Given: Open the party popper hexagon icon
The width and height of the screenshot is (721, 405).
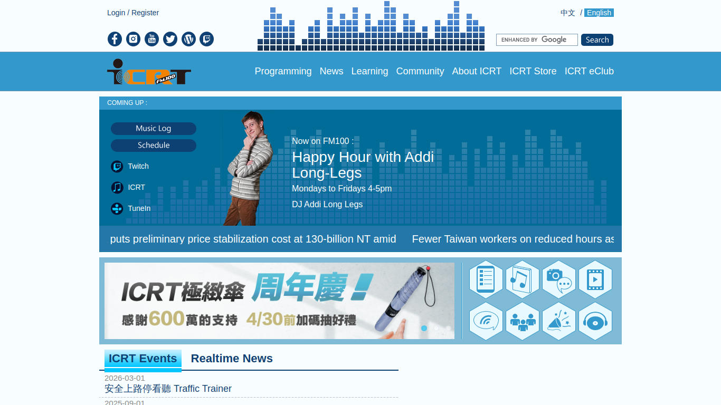Looking at the screenshot, I should 559,321.
